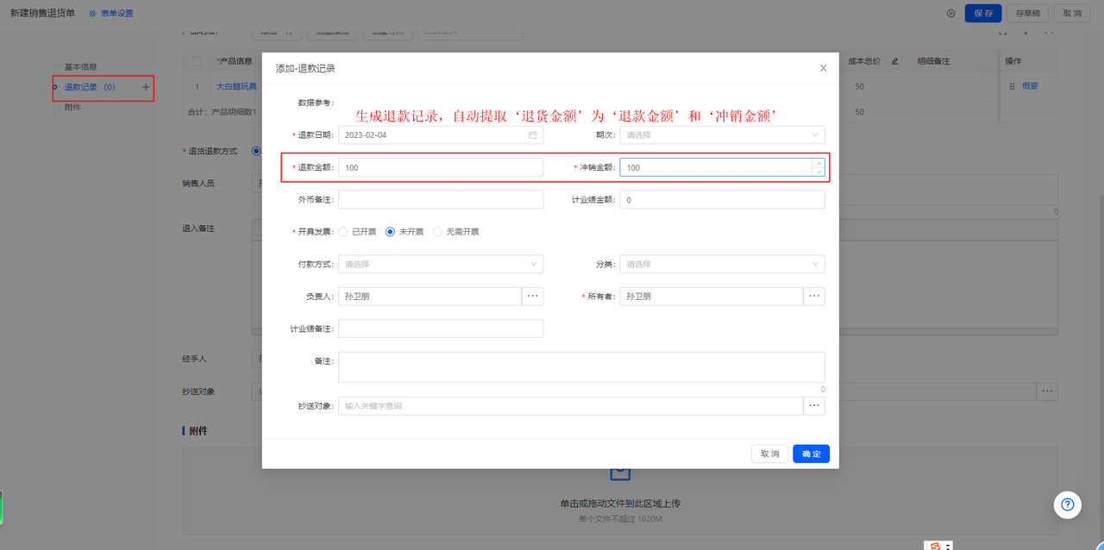Click the 退款金额 input field
Screen dimensions: 1104x550
pos(441,167)
